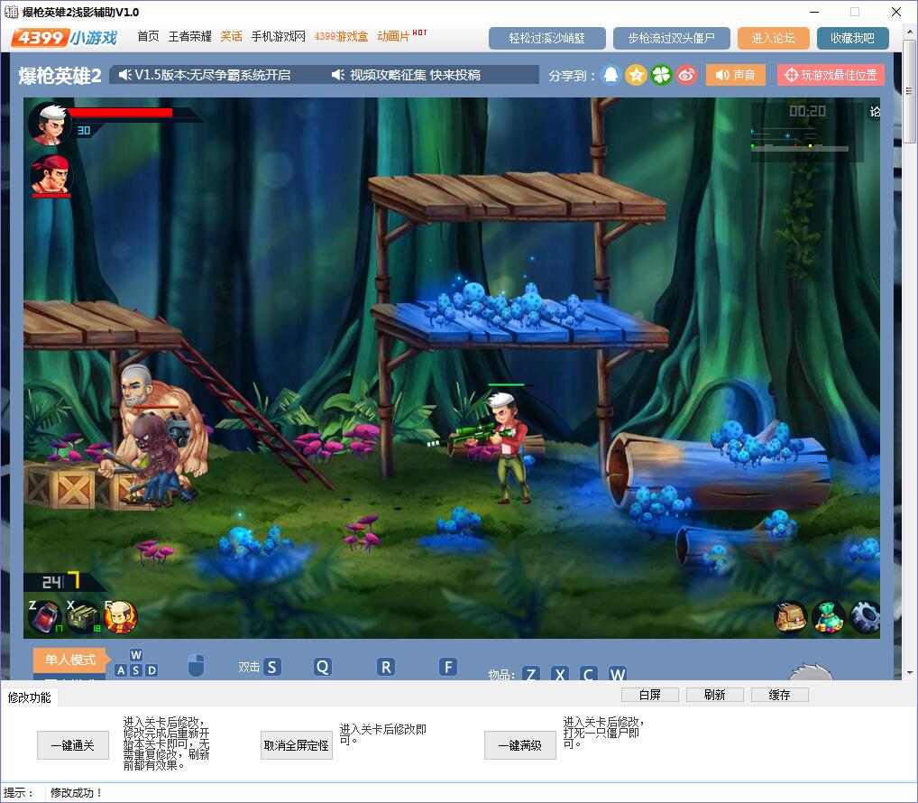Click the 物品 X key icon
This screenshot has width=918, height=803.
point(560,674)
